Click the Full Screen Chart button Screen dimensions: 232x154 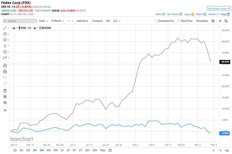219,9
